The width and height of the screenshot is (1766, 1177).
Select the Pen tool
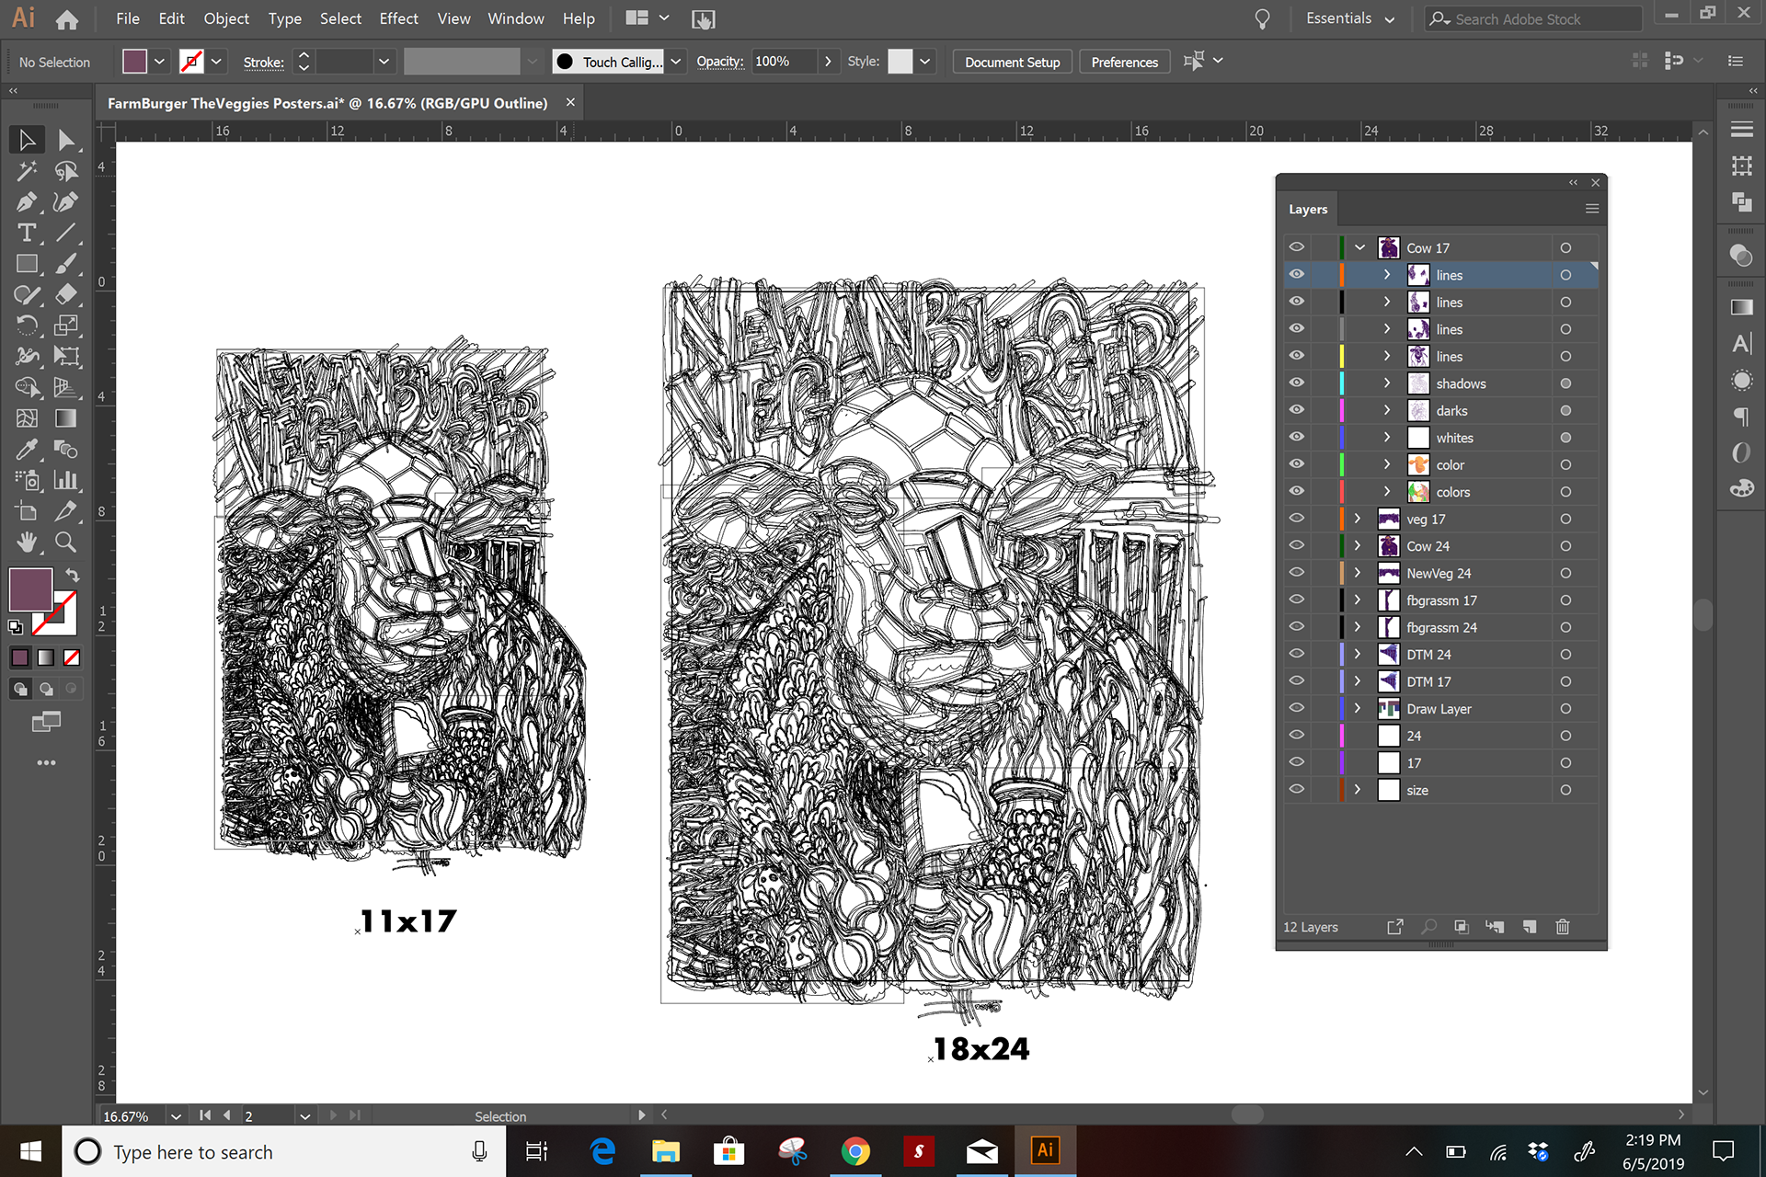click(x=27, y=201)
